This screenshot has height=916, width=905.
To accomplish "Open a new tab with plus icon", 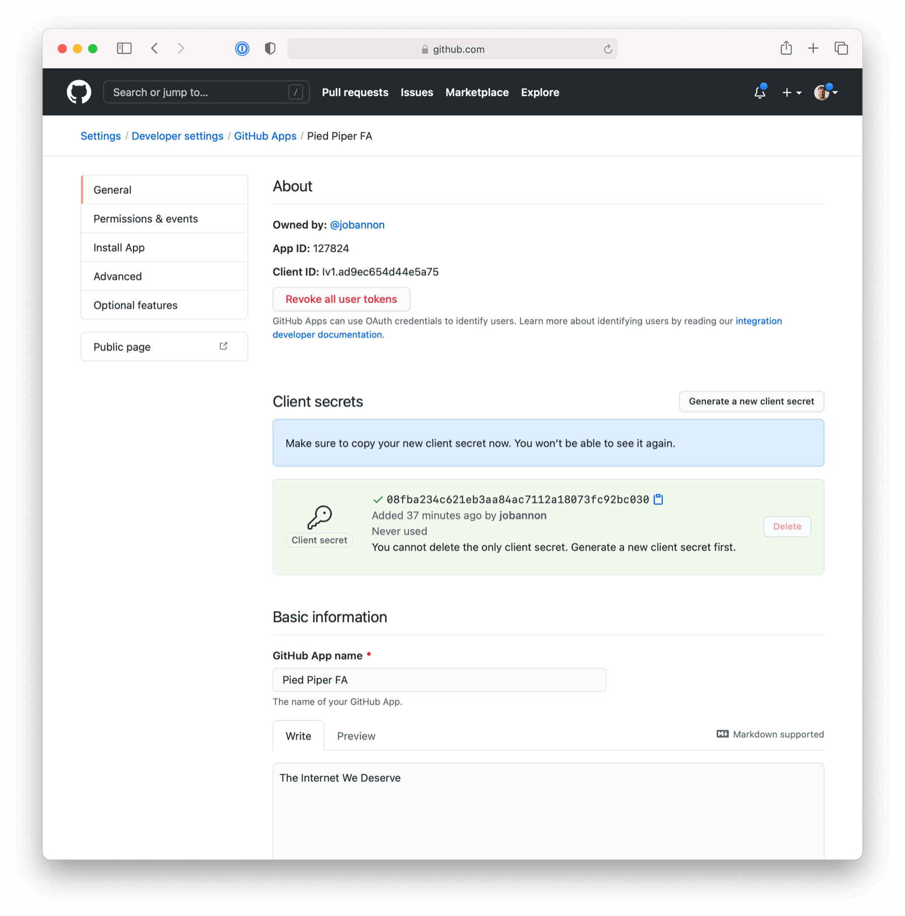I will click(813, 49).
